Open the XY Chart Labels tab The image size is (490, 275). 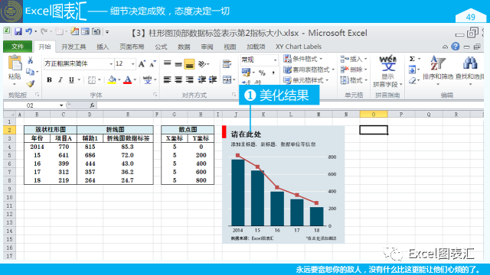[x=299, y=47]
